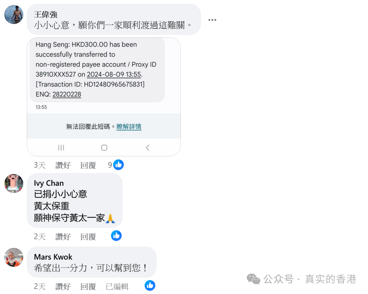Click 王偉強's profile avatar
Screen dimensions: 368x294
click(14, 15)
